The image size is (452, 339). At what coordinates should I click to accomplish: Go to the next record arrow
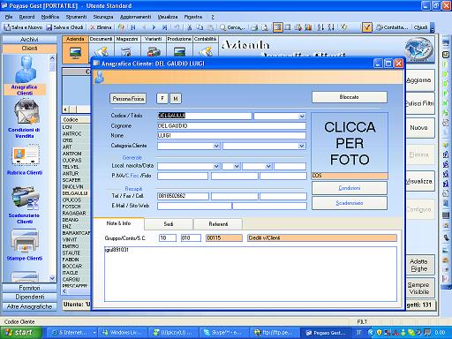[x=154, y=27]
